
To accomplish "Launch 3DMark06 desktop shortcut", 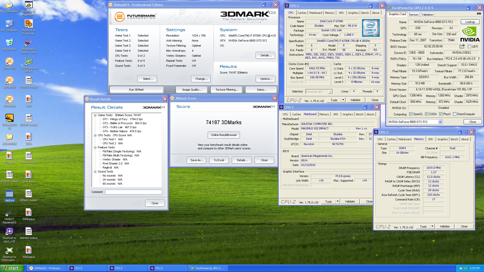I will point(9,101).
